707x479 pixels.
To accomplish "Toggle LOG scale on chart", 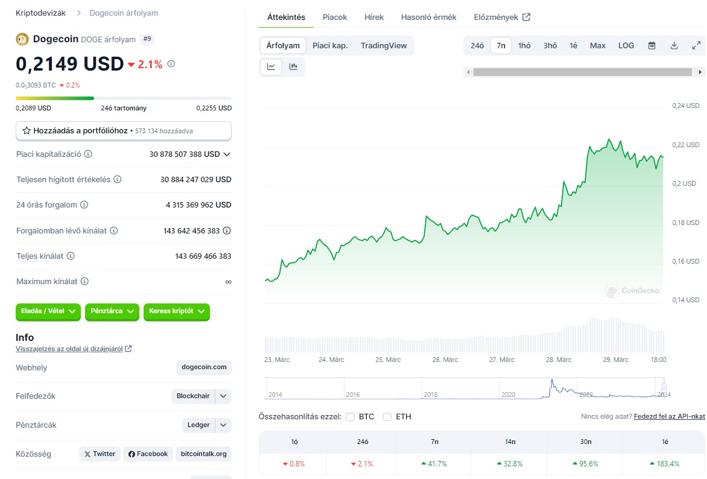I will click(626, 46).
